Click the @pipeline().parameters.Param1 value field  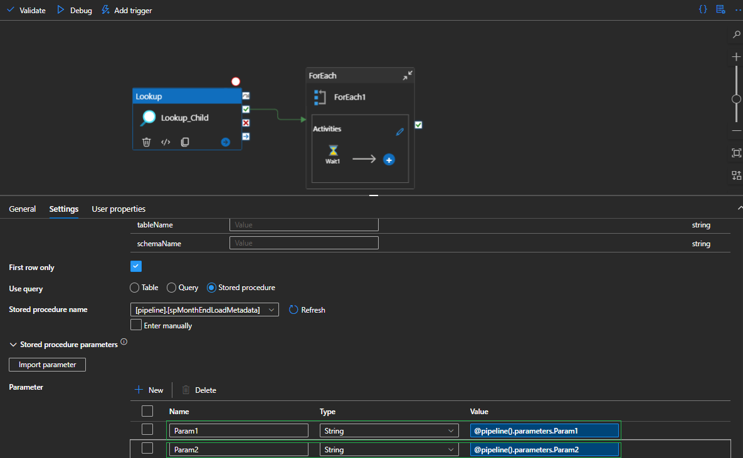click(x=544, y=430)
